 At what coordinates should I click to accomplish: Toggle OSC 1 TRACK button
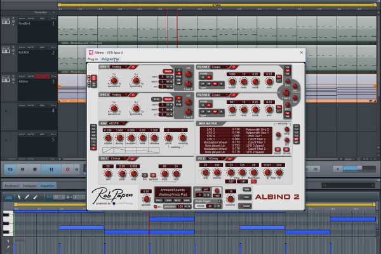point(168,71)
